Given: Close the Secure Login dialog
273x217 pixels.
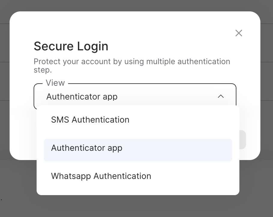Looking at the screenshot, I should 238,33.
